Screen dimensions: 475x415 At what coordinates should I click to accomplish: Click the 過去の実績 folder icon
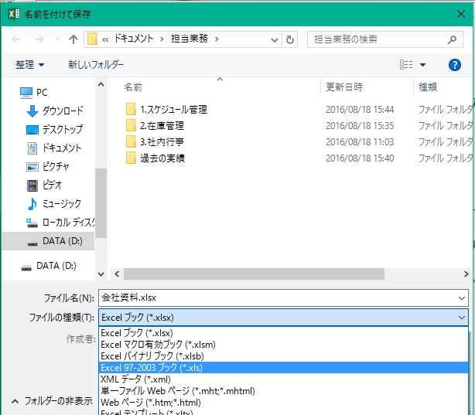131,158
